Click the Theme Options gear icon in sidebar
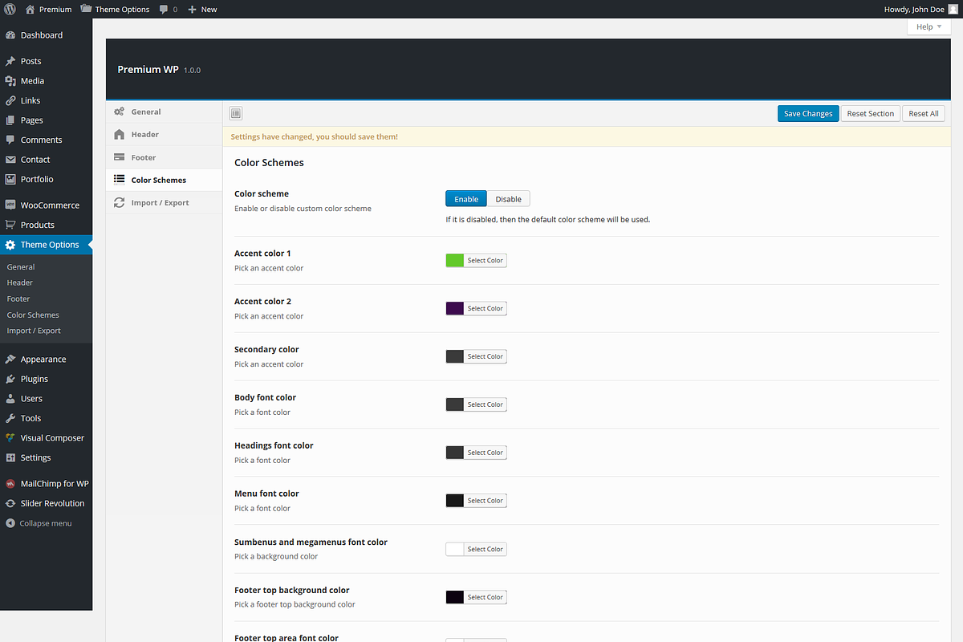Viewport: 963px width, 642px height. (x=10, y=245)
